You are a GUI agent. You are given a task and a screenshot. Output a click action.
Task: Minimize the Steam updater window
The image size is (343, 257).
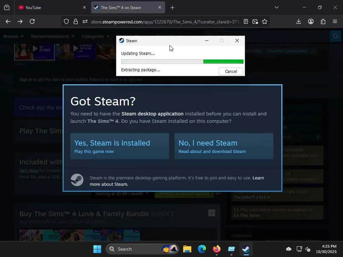pos(206,40)
